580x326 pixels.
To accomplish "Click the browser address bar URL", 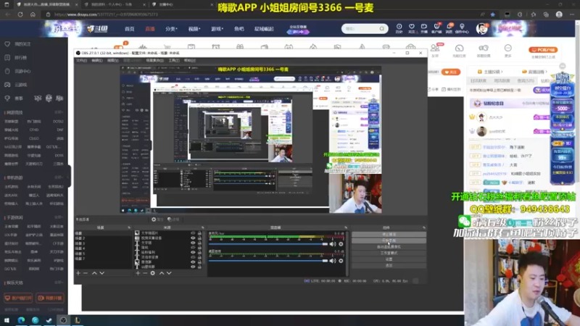I will click(x=106, y=14).
